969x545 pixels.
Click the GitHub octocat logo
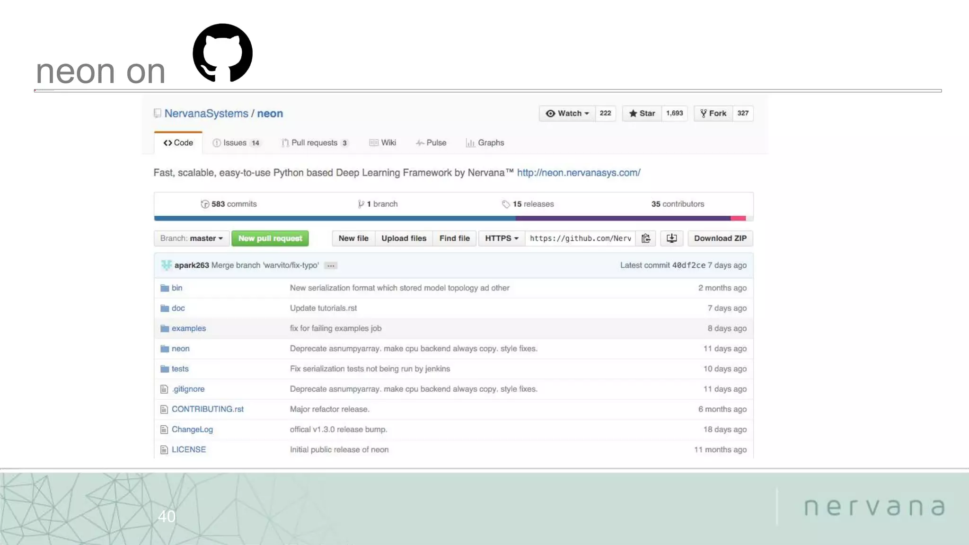(x=223, y=53)
